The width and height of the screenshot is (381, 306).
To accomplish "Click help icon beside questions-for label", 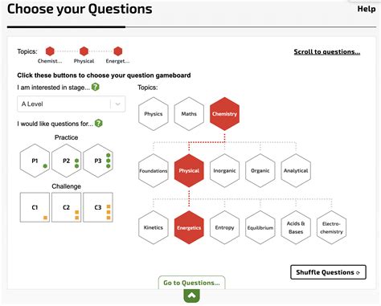I will [x=99, y=123].
